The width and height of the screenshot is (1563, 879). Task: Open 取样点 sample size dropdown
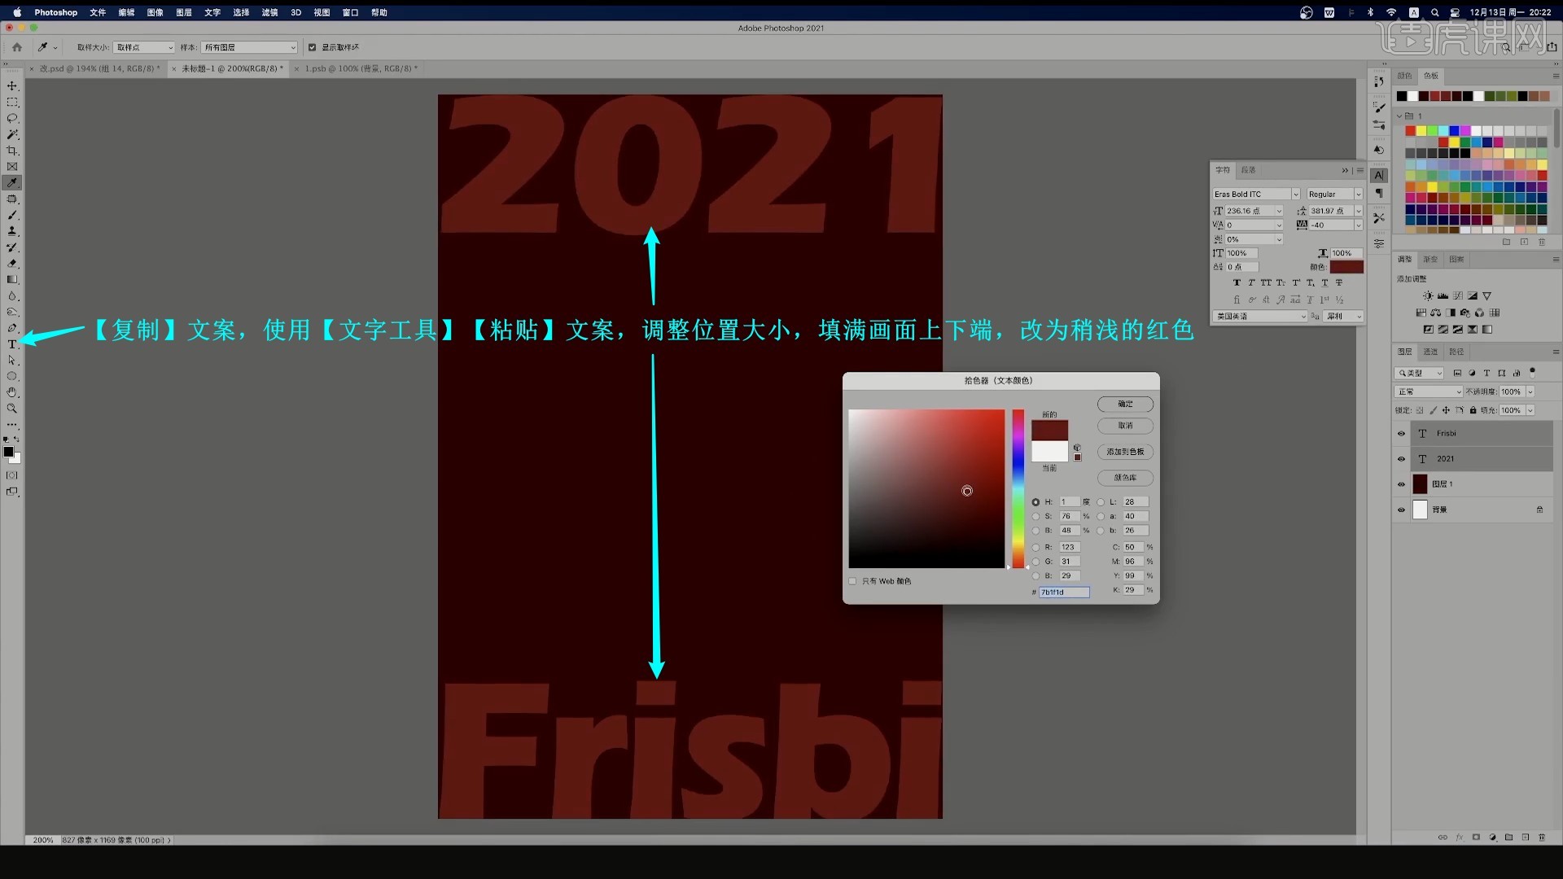click(144, 47)
